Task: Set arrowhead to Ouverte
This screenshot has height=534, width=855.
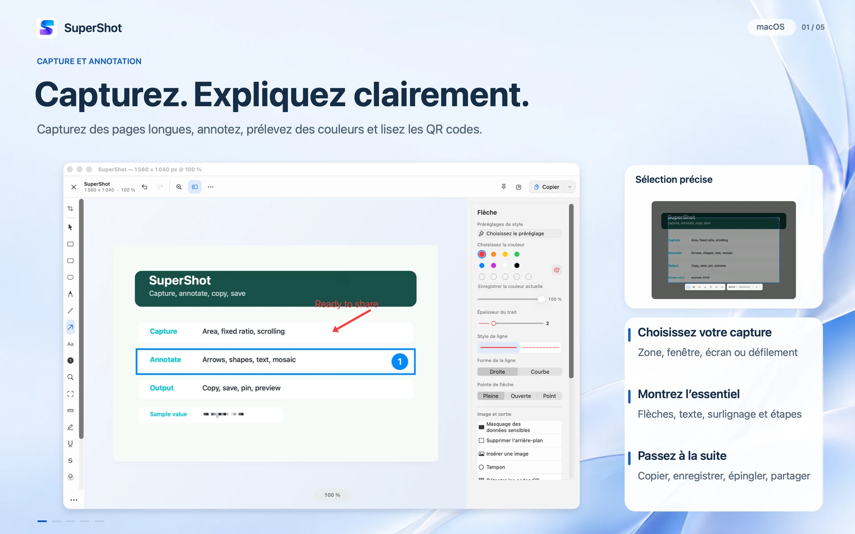Action: [521, 396]
